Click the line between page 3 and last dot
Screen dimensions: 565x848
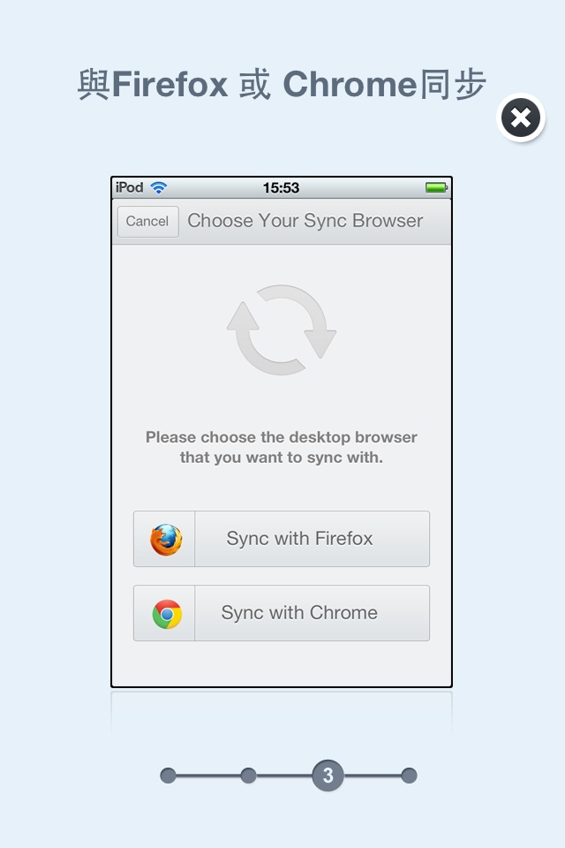pos(372,776)
